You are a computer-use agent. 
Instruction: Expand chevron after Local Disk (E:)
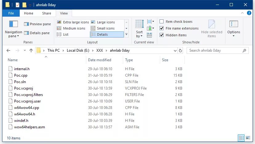(93, 50)
